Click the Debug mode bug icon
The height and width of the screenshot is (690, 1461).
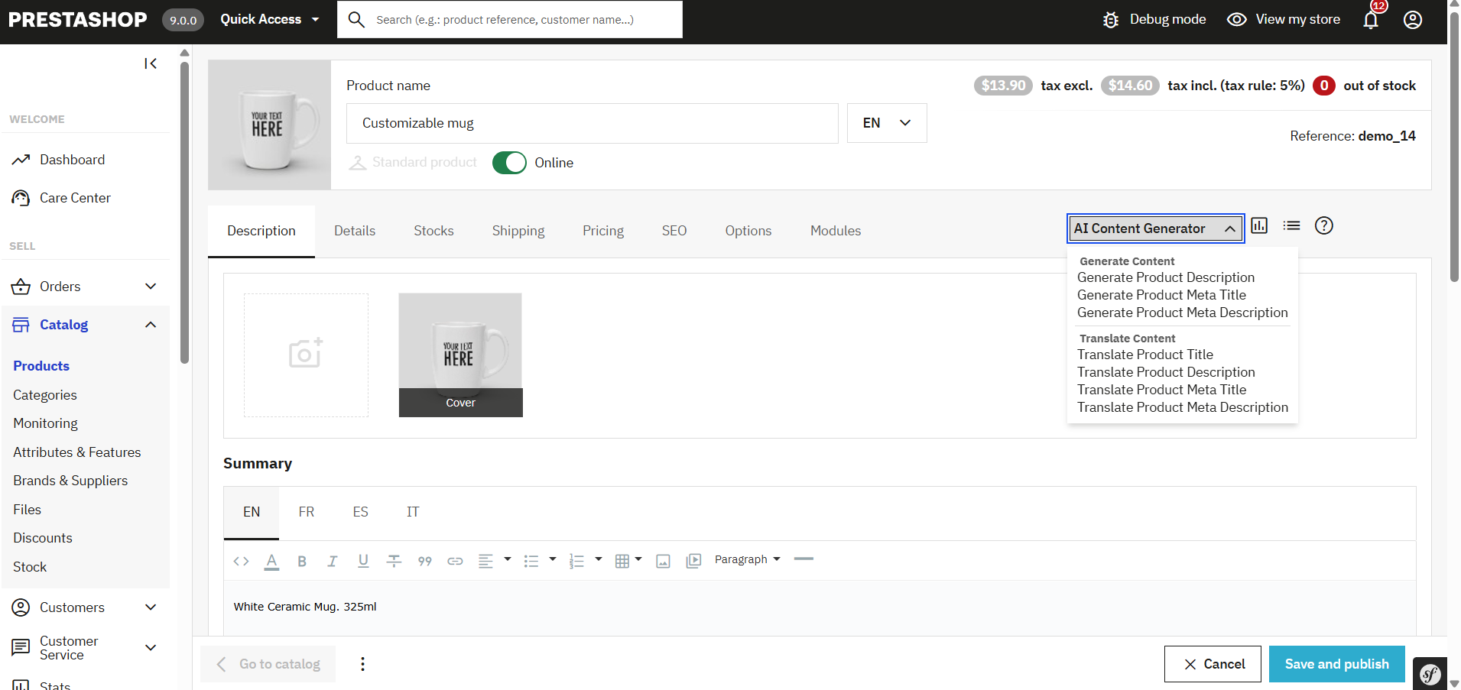(x=1111, y=20)
